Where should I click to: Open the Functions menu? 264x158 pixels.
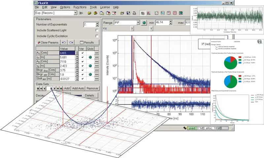pos(80,7)
